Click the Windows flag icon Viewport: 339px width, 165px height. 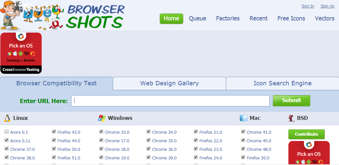(x=102, y=118)
